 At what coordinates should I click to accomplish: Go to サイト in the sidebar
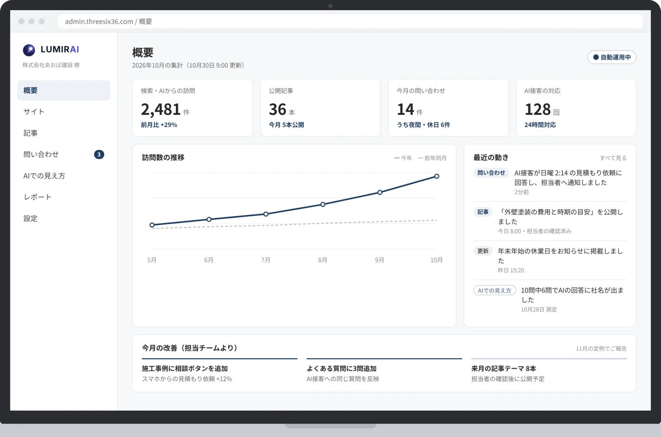point(63,112)
